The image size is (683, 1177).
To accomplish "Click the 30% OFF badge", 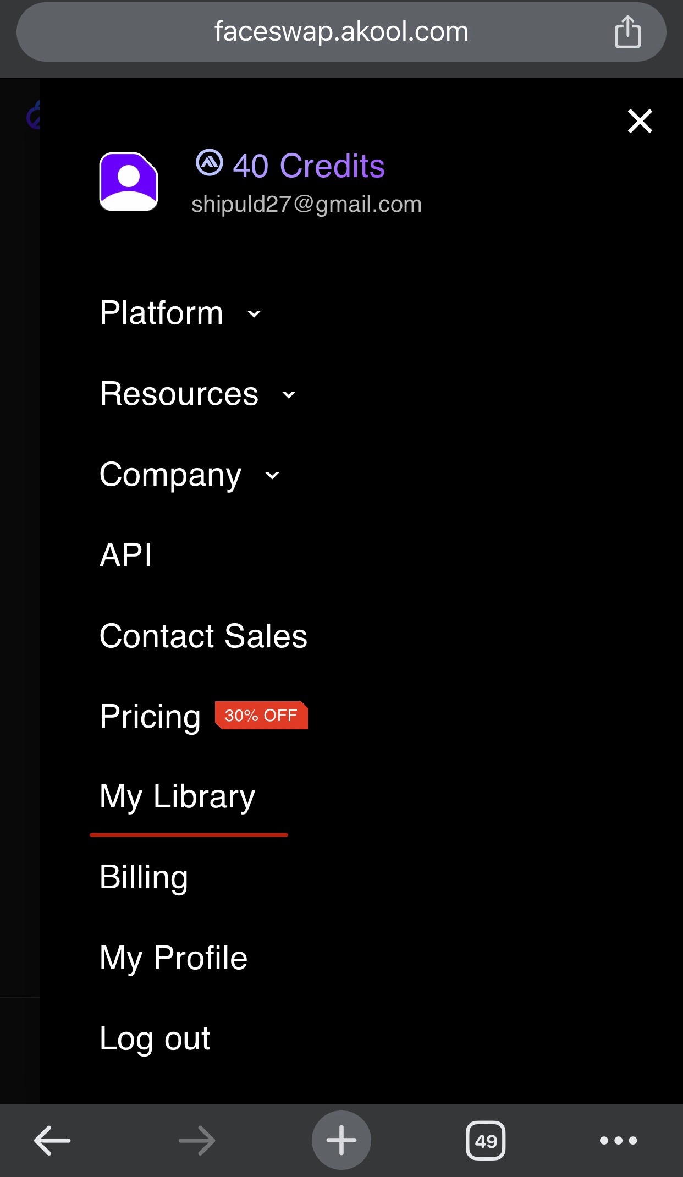I will click(261, 716).
